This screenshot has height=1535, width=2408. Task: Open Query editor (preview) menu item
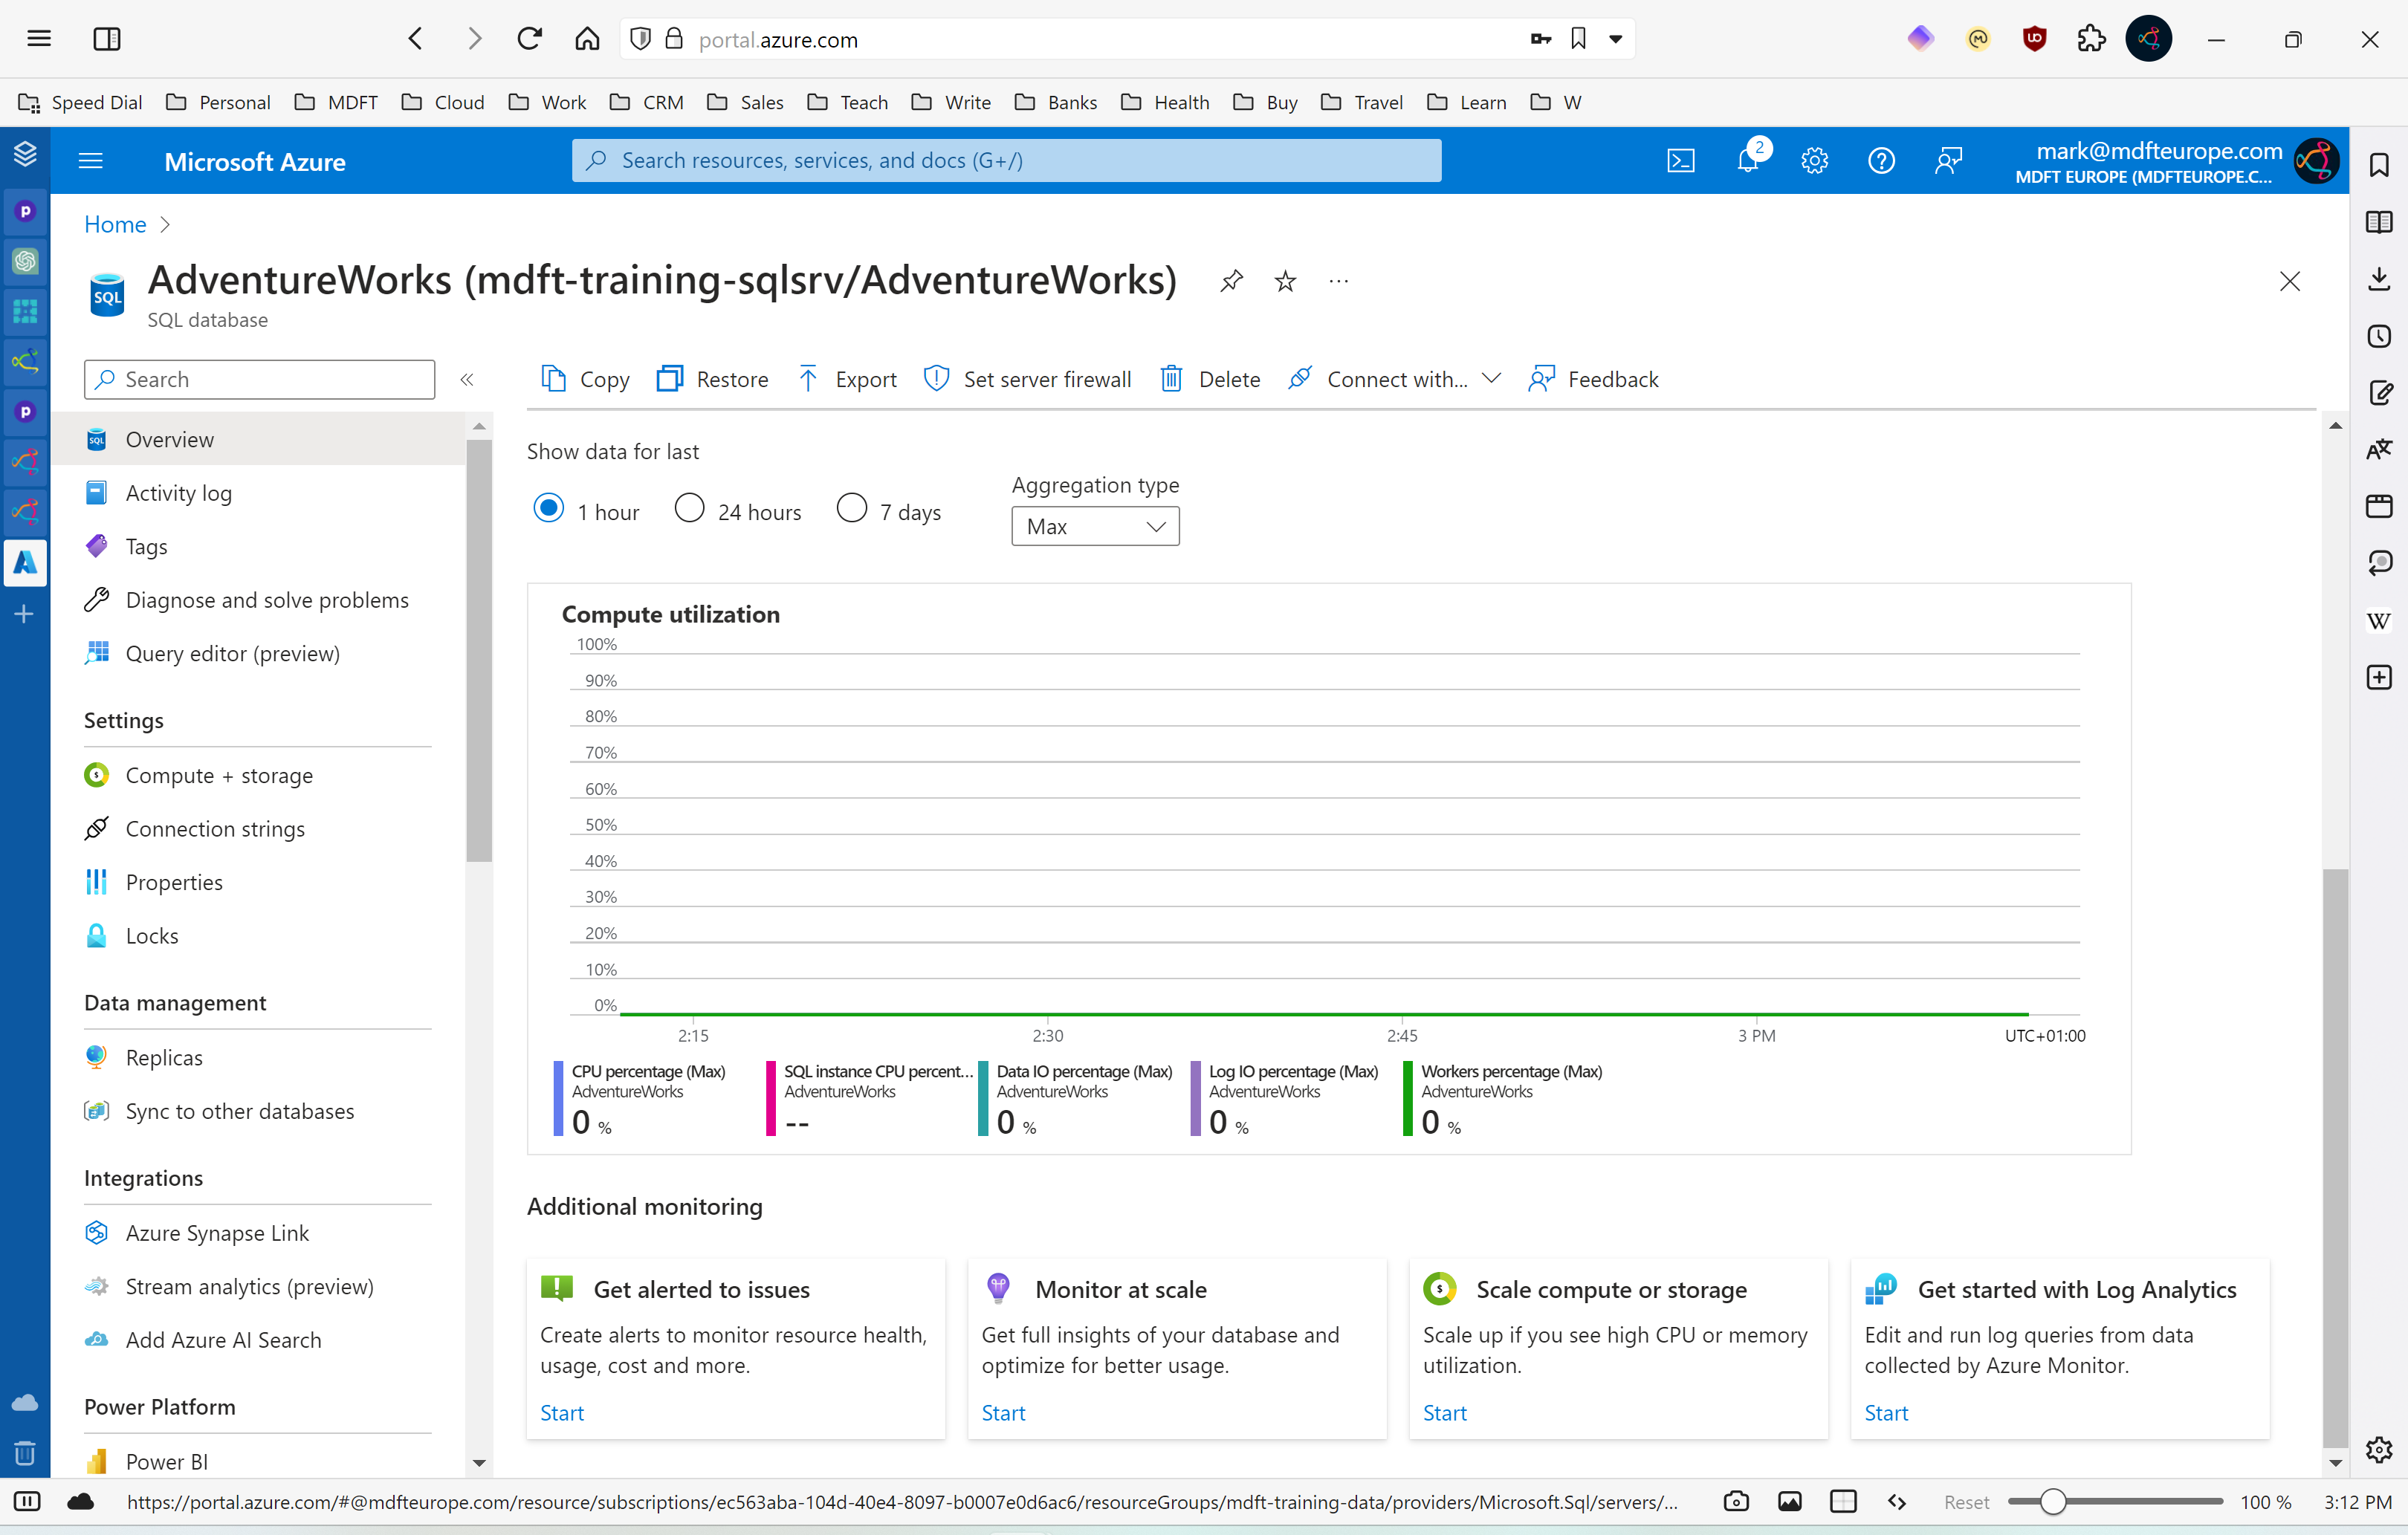[232, 654]
